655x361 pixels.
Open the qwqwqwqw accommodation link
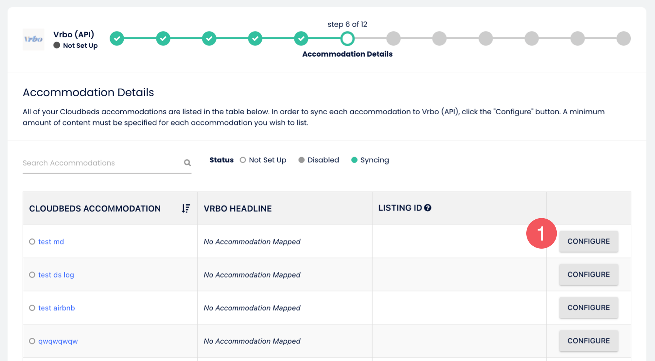click(58, 341)
